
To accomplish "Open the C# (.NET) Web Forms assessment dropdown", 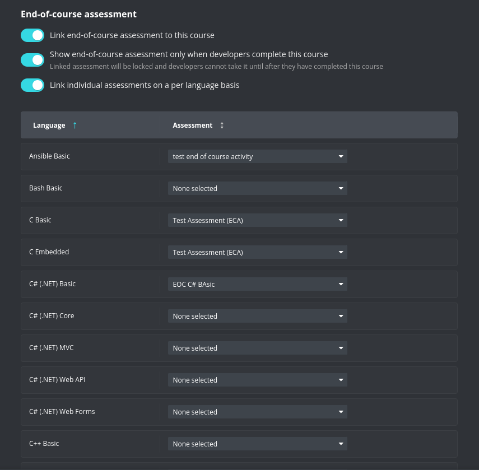I will [x=257, y=412].
